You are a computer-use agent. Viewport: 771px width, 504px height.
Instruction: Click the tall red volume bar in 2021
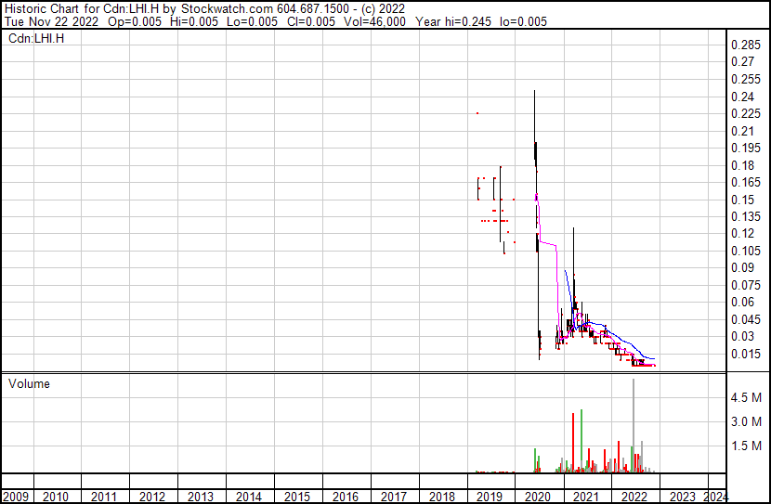573,443
